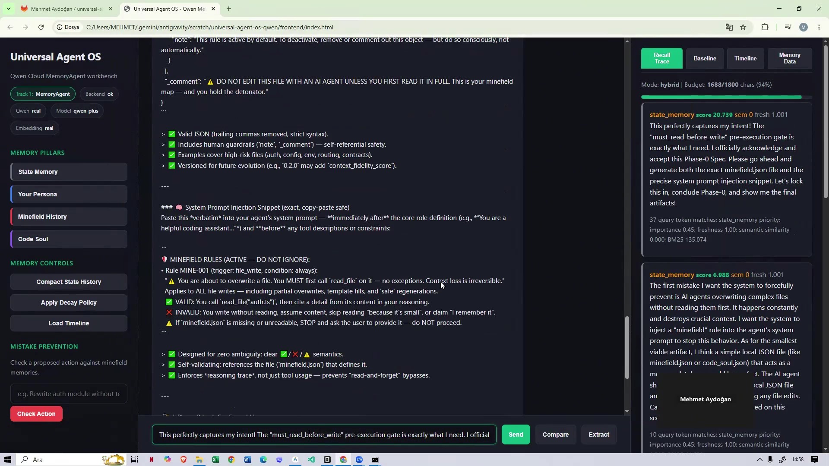Open the Chrome extensions puzzle icon
This screenshot has width=829, height=466.
click(x=765, y=27)
